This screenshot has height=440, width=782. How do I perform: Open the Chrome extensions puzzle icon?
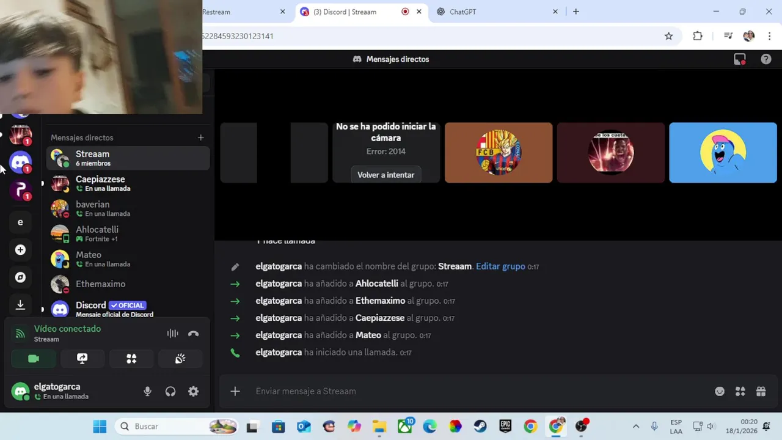pos(698,36)
